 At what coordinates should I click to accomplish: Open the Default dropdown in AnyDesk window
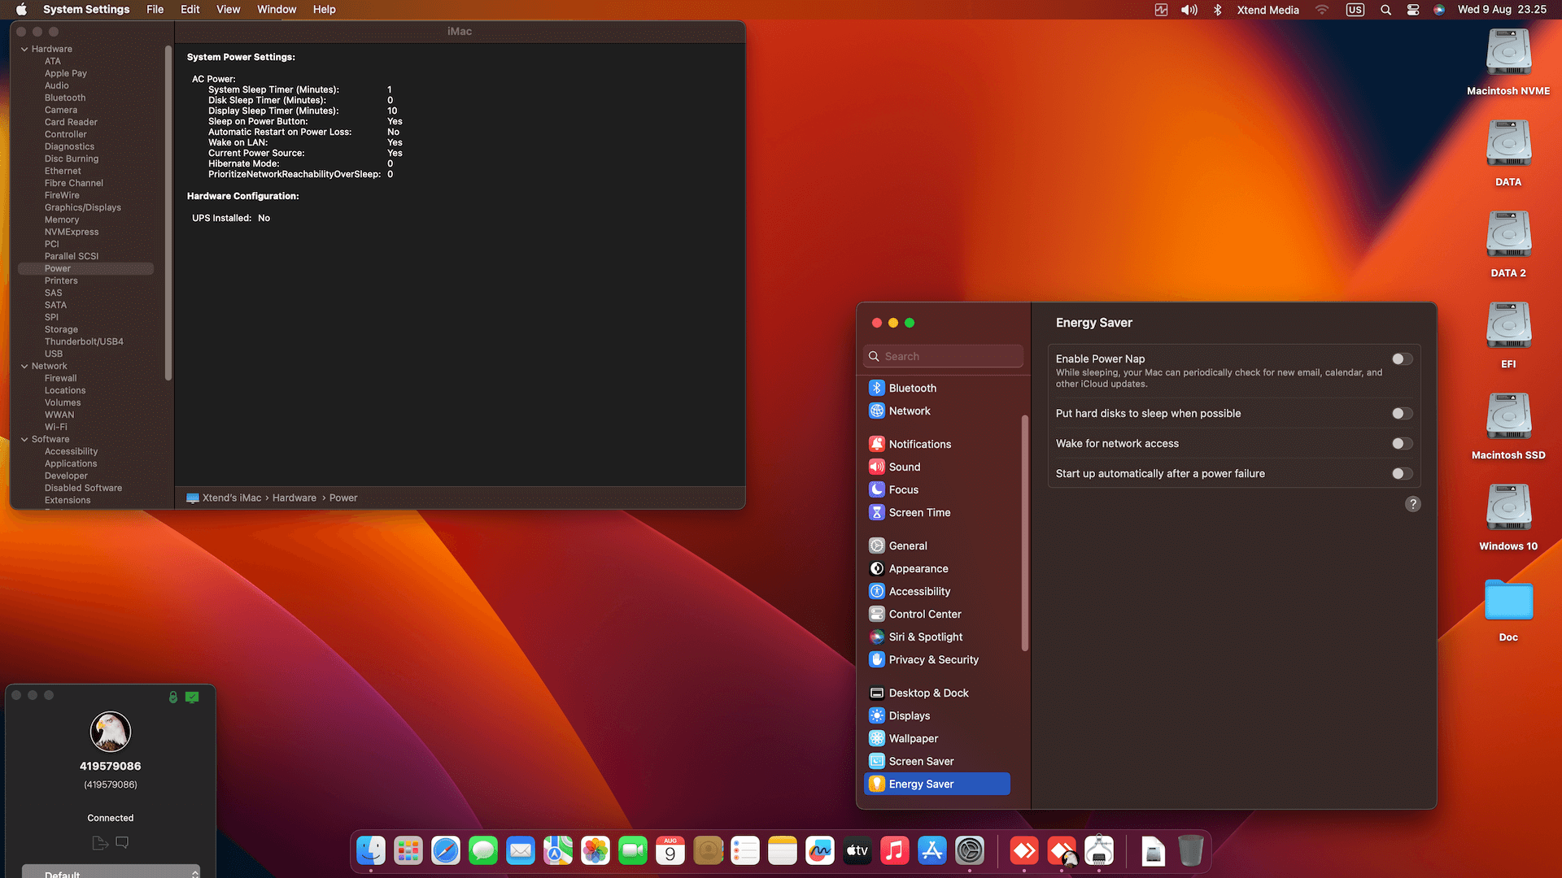(111, 871)
